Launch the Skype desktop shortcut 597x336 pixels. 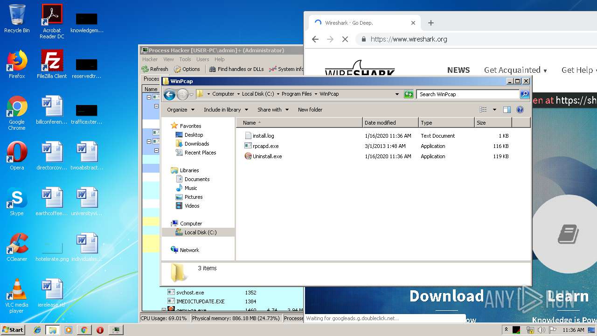pyautogui.click(x=17, y=202)
